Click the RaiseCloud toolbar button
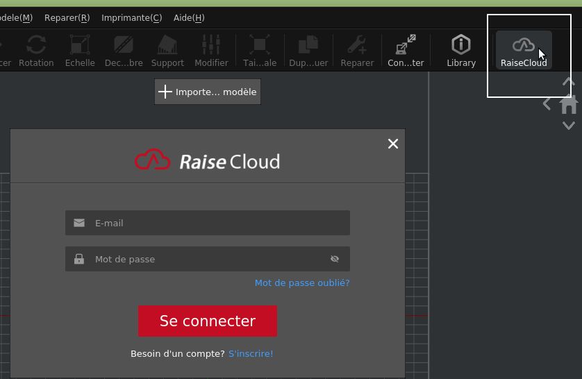The height and width of the screenshot is (379, 582). pyautogui.click(x=524, y=50)
